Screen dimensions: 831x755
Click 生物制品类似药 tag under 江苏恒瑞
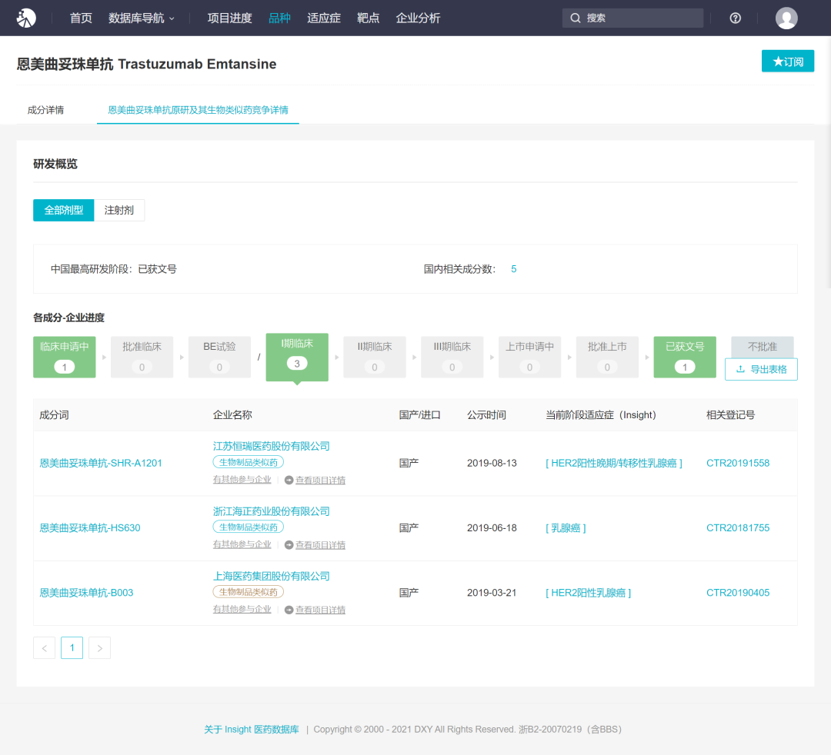coord(249,462)
